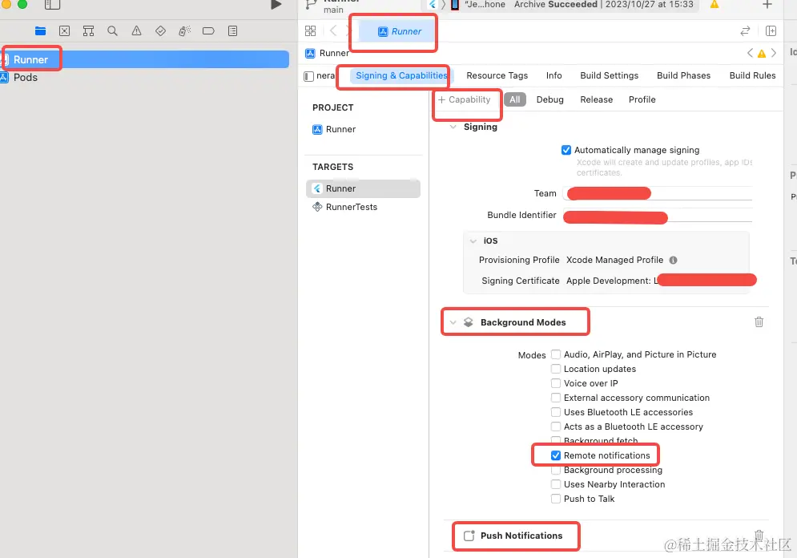Click the iPhone device icon in scheme bar

point(455,5)
